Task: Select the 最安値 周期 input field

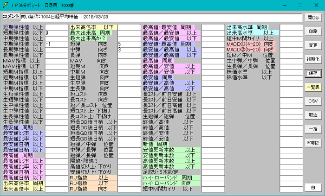Action: [57, 128]
